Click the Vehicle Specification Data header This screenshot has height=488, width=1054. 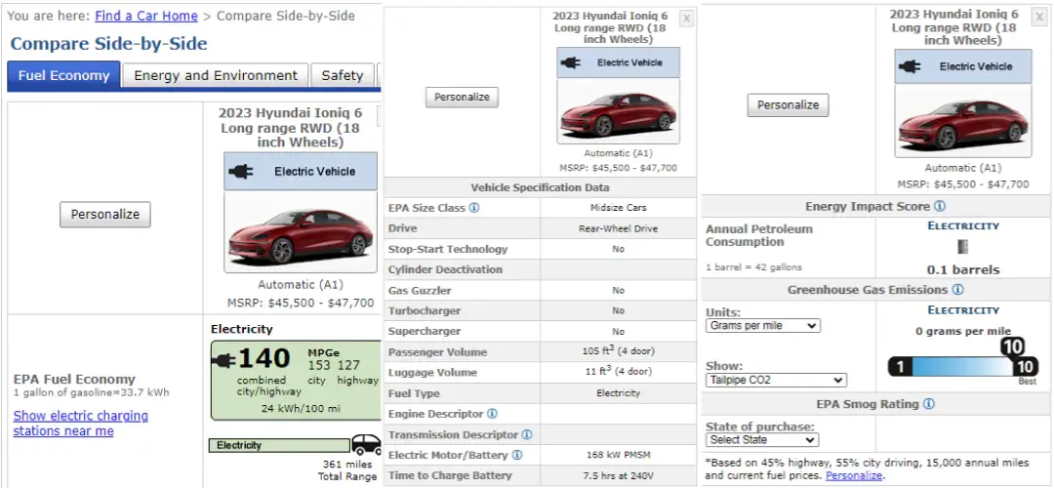pos(541,187)
